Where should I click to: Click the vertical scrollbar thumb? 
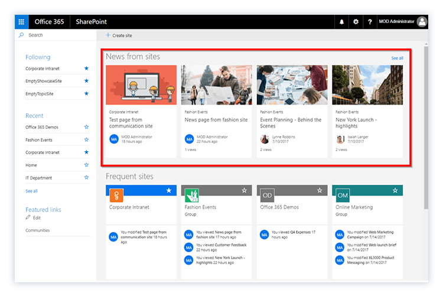point(426,128)
